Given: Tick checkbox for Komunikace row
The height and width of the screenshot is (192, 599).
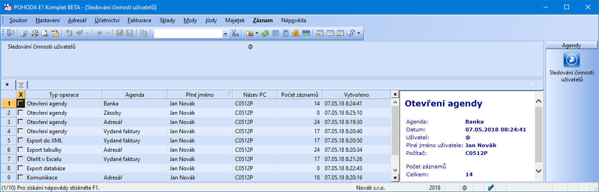Looking at the screenshot, I should (x=21, y=177).
